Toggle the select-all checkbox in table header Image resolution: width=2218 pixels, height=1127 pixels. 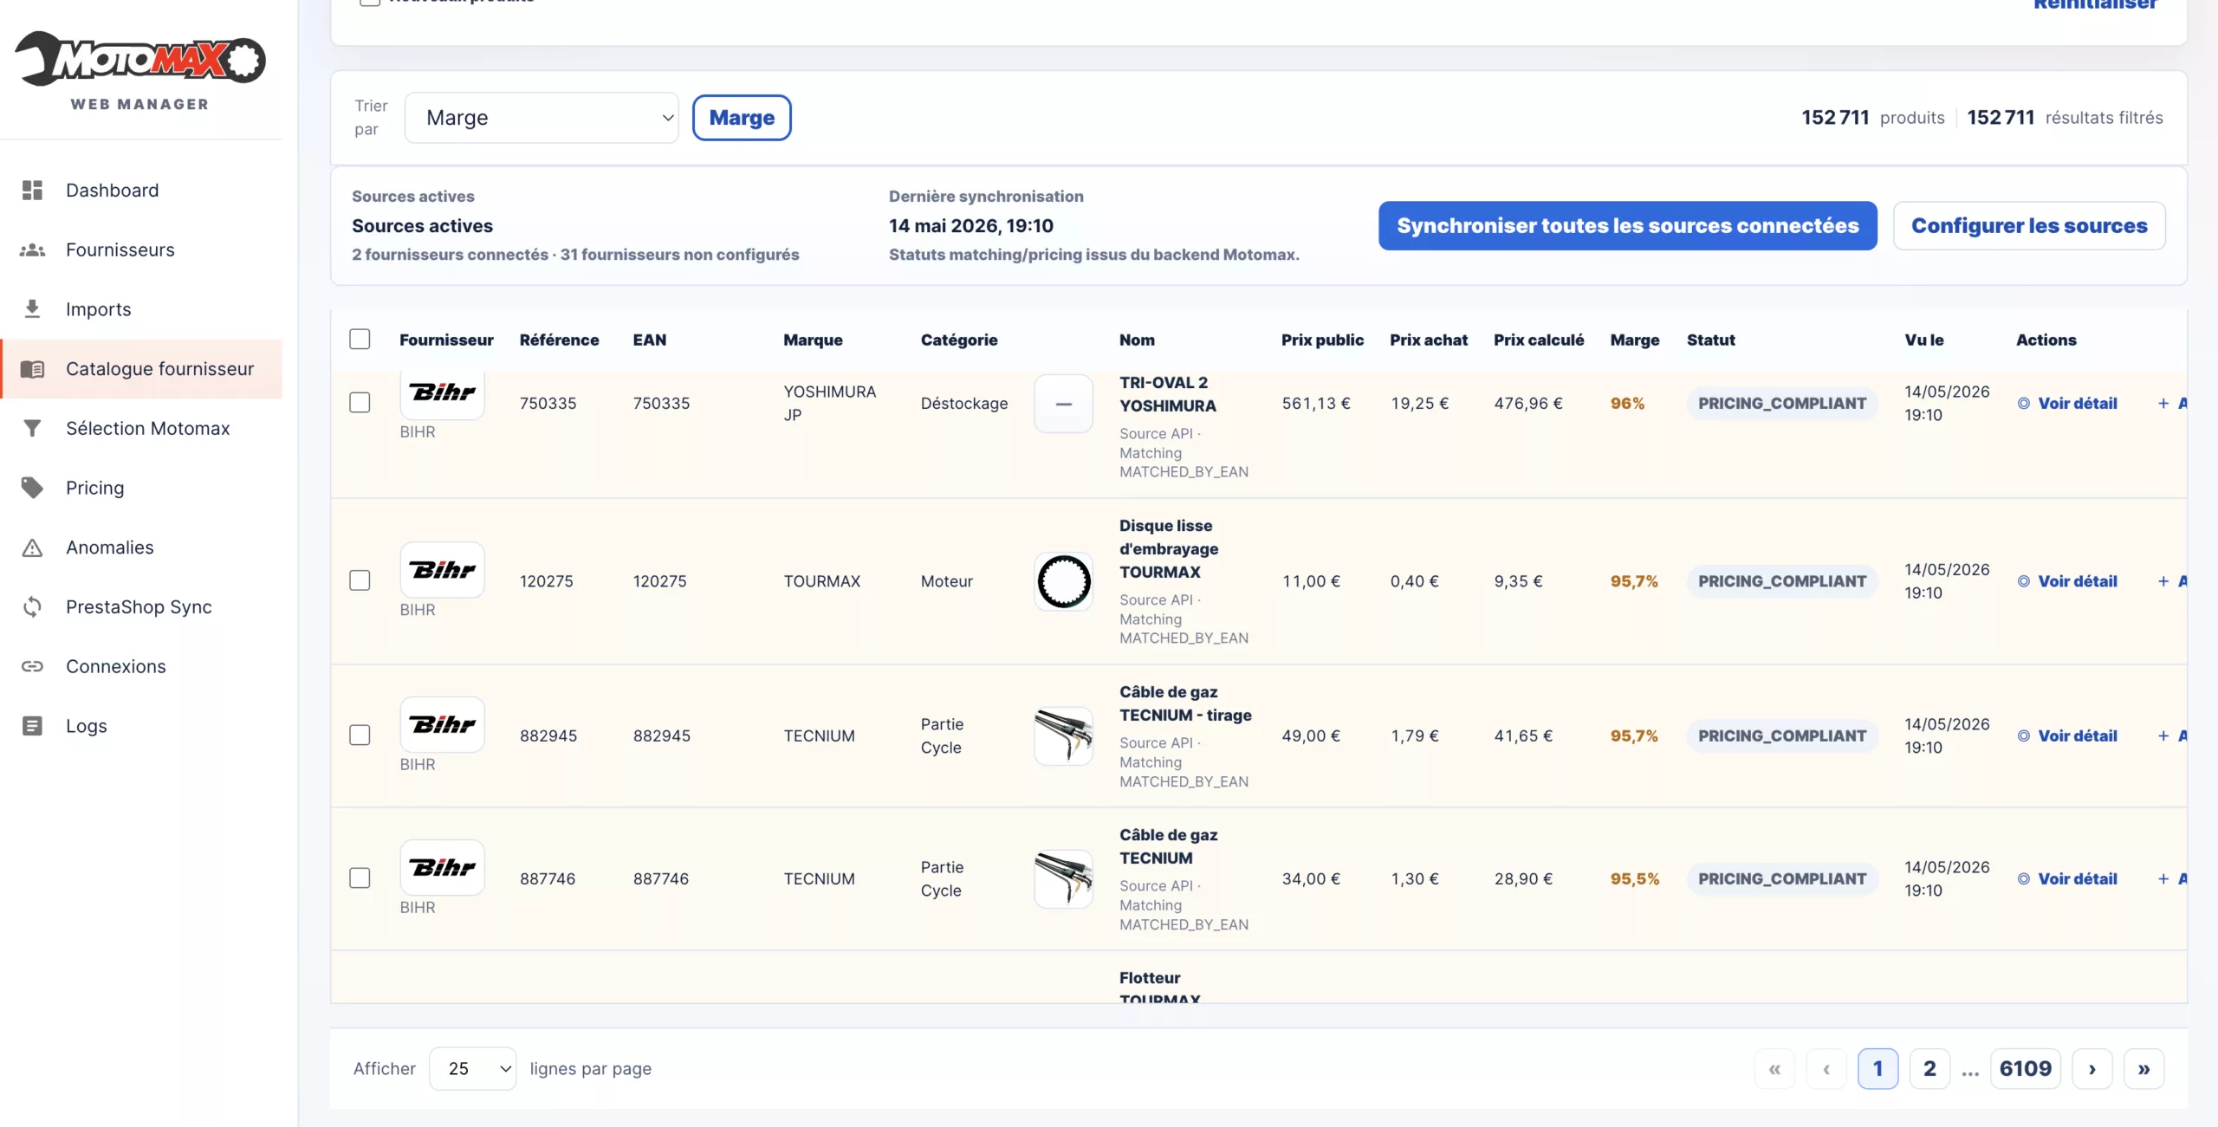coord(360,339)
